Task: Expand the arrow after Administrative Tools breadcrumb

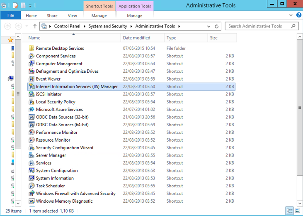Action: (179, 26)
